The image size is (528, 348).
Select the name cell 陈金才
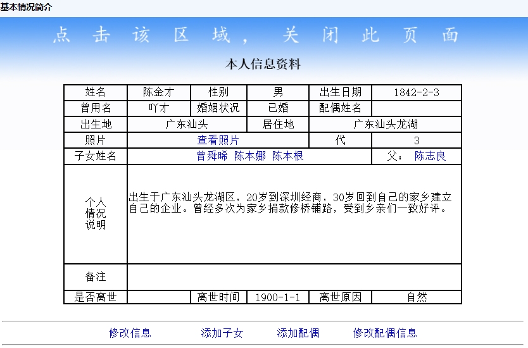click(x=159, y=92)
